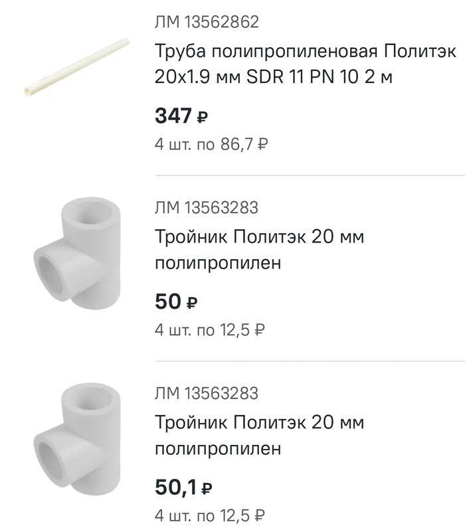
Task: Click the tee image beside the 50 ₽ price
Action: click(x=76, y=252)
